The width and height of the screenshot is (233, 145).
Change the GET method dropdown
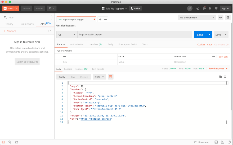point(67,35)
